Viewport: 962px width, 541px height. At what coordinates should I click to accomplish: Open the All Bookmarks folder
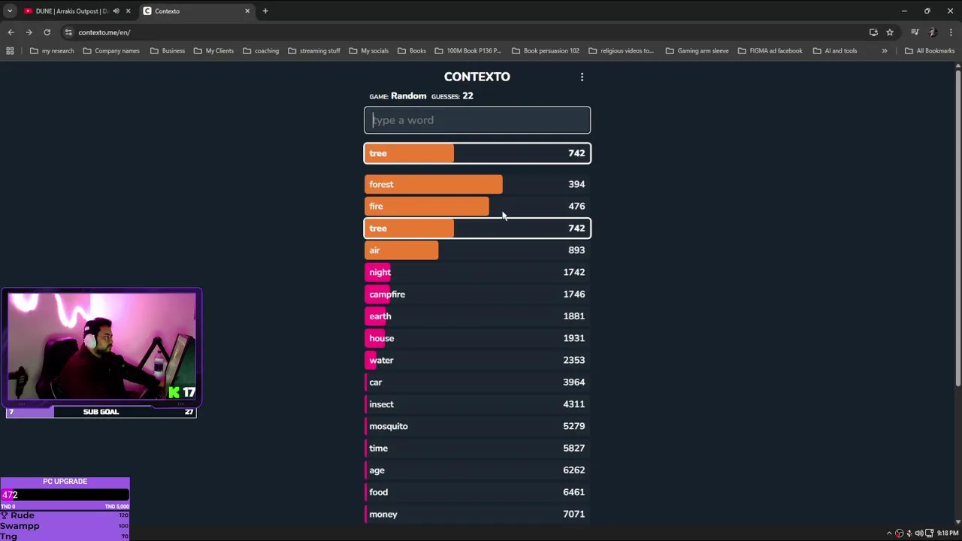[930, 51]
